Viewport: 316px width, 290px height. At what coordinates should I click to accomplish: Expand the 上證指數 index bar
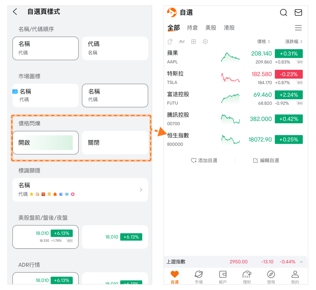[x=301, y=262]
